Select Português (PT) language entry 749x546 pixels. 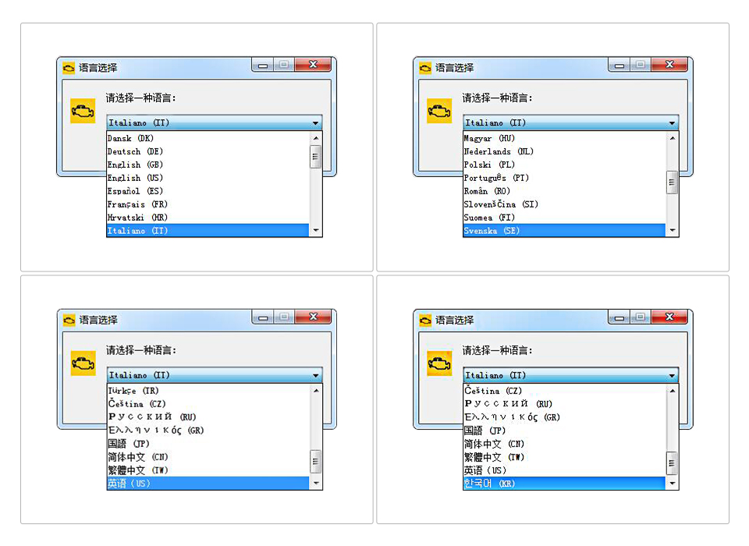[x=564, y=178]
